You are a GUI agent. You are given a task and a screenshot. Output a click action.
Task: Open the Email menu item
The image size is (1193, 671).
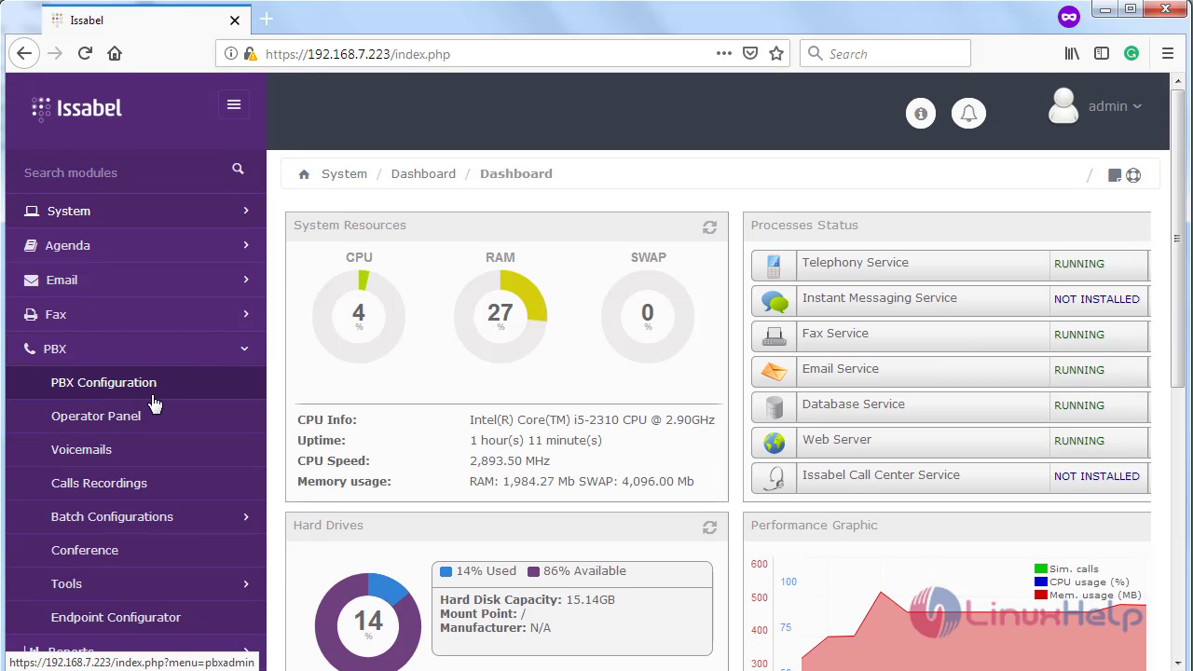pos(136,280)
